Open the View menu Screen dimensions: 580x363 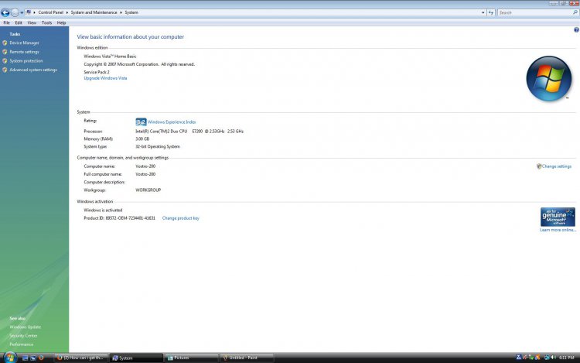pyautogui.click(x=32, y=22)
